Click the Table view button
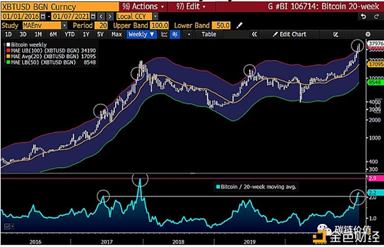The image size is (384, 247). [209, 35]
